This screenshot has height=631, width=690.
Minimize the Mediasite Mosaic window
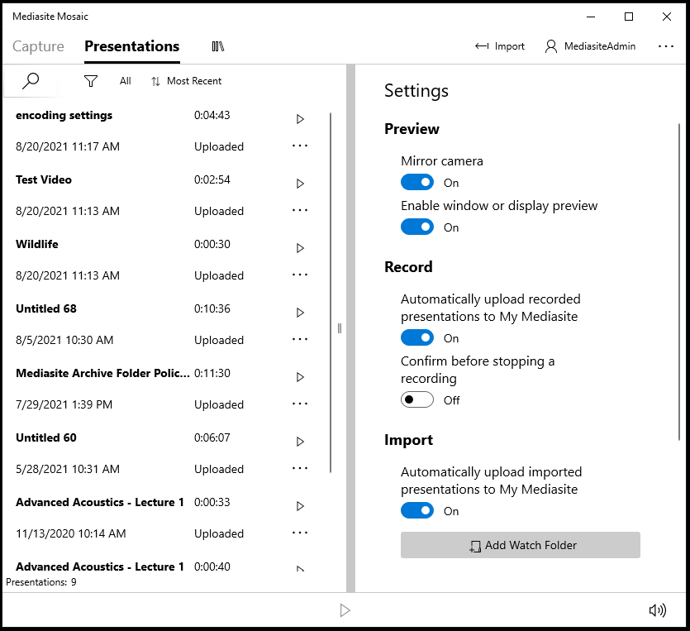pyautogui.click(x=591, y=17)
